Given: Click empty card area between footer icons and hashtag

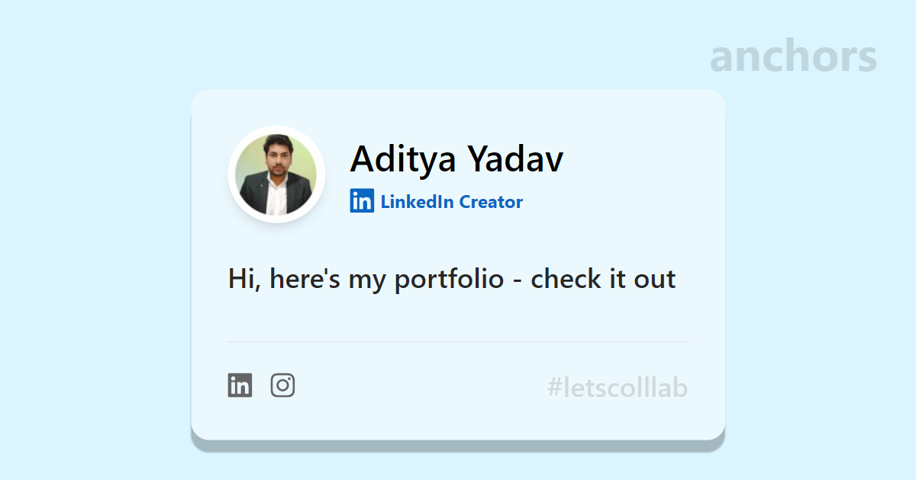Looking at the screenshot, I should [420, 387].
